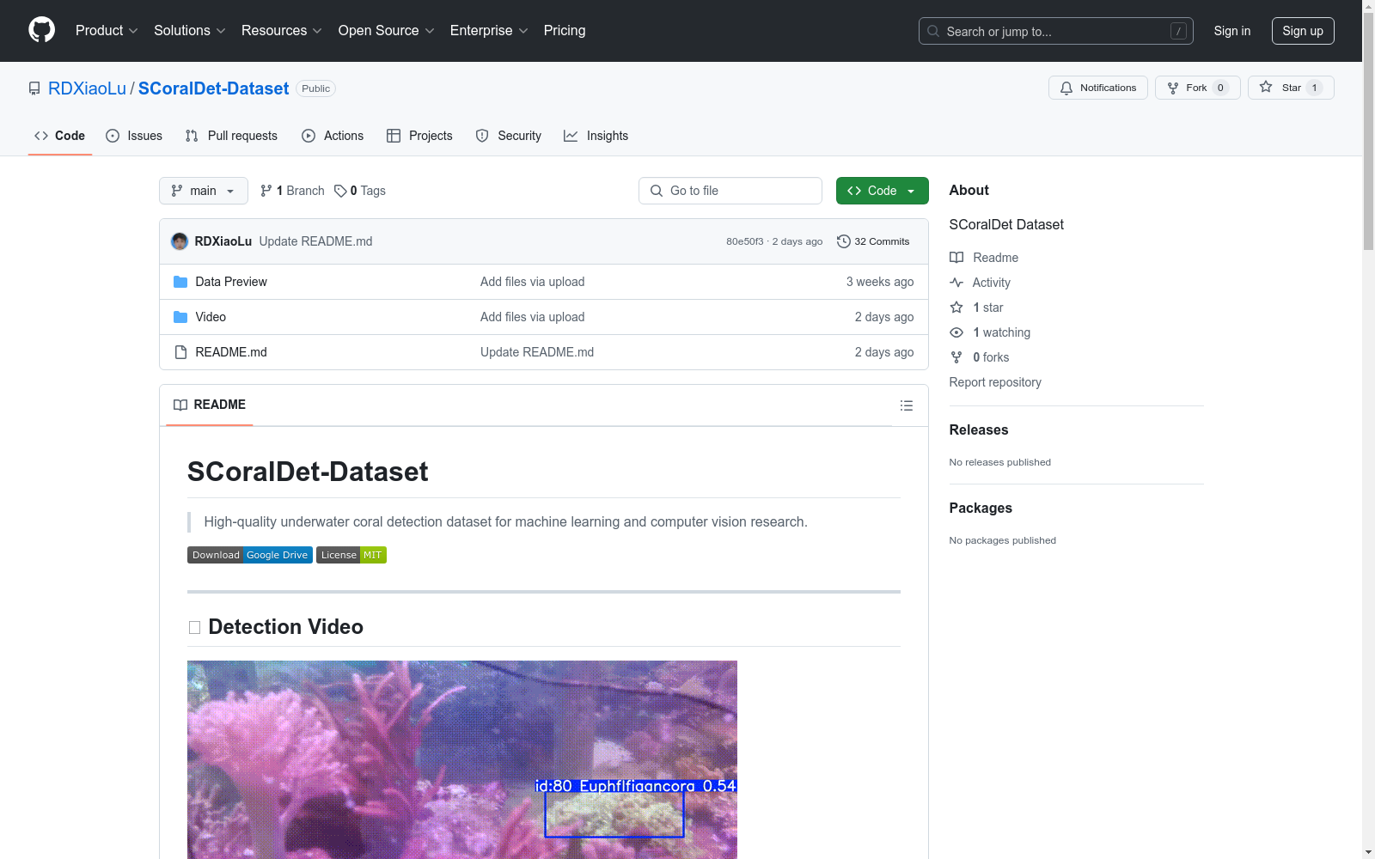This screenshot has height=859, width=1375.
Task: Click the Notifications bell icon
Action: tap(1066, 88)
